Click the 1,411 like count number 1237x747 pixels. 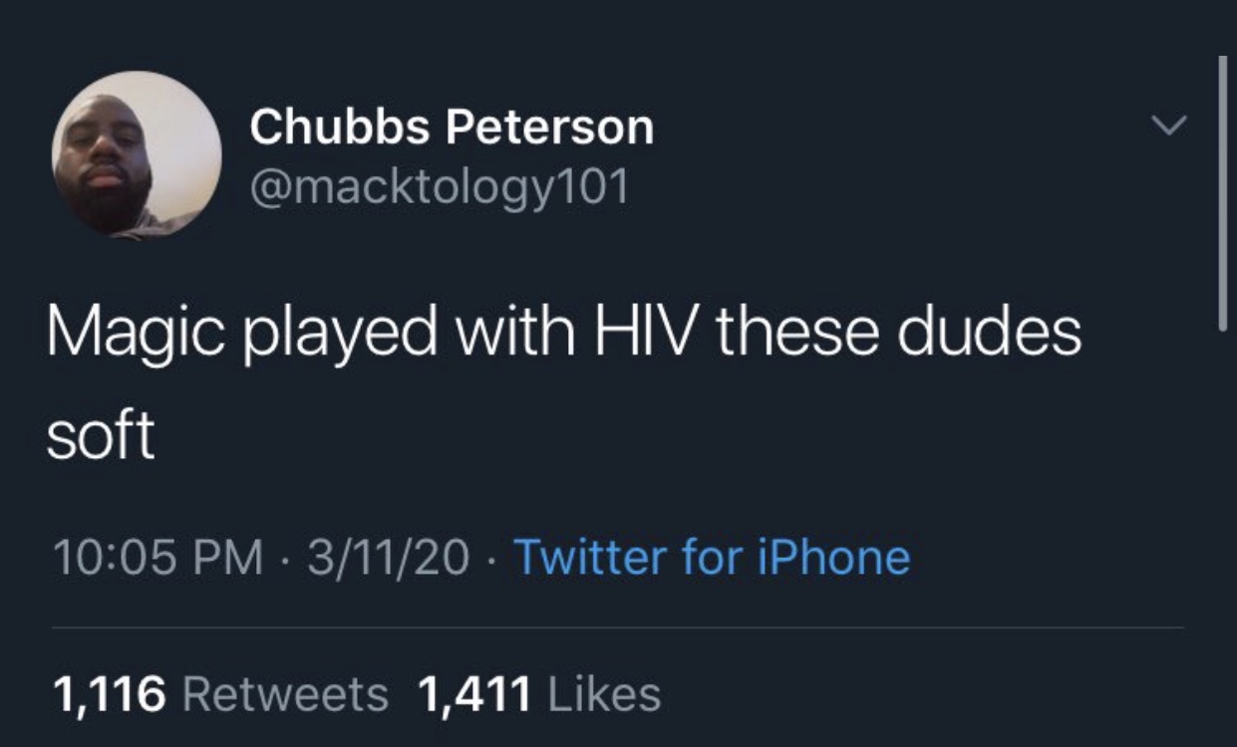[x=473, y=693]
